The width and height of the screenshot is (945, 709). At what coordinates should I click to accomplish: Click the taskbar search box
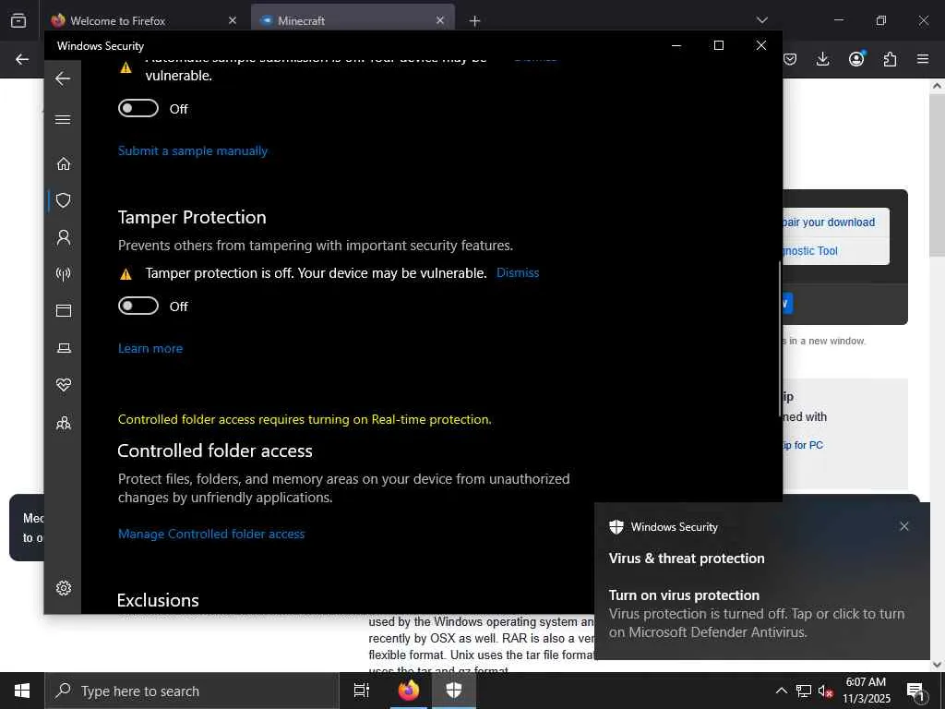(192, 691)
